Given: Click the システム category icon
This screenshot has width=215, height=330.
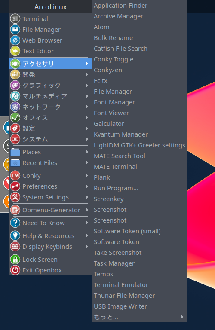Looking at the screenshot, I should tap(15, 139).
